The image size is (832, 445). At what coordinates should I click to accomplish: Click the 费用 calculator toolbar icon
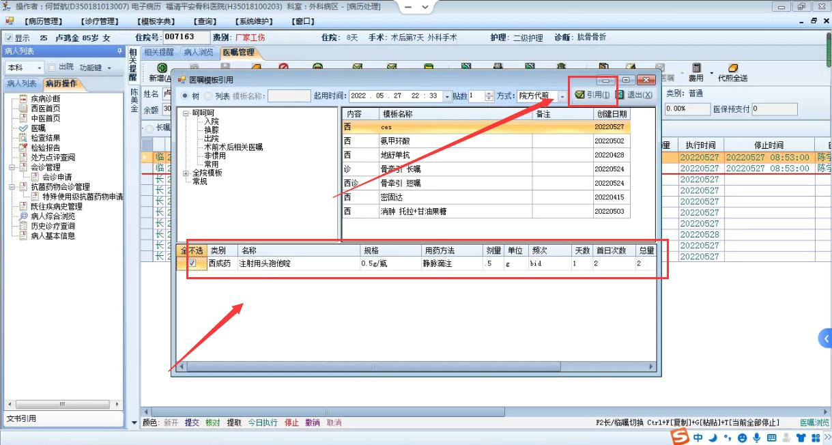pyautogui.click(x=696, y=68)
